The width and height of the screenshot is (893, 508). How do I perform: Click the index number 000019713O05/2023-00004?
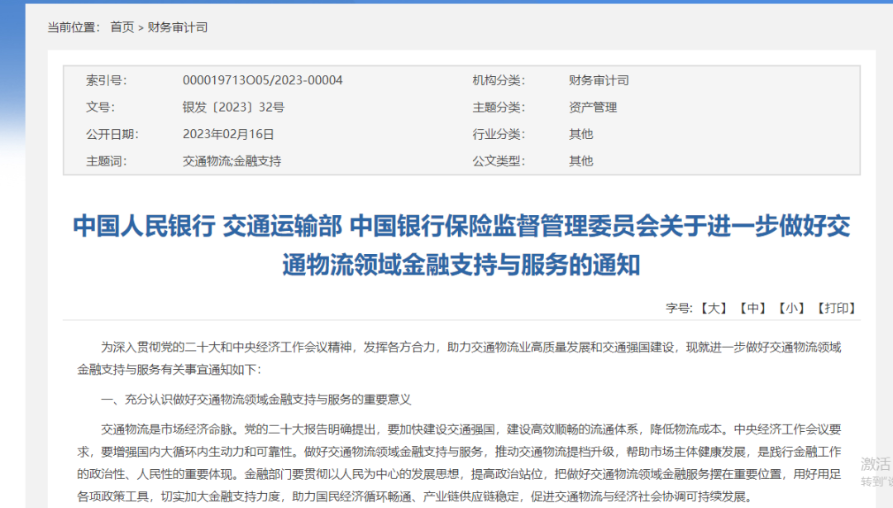(262, 80)
